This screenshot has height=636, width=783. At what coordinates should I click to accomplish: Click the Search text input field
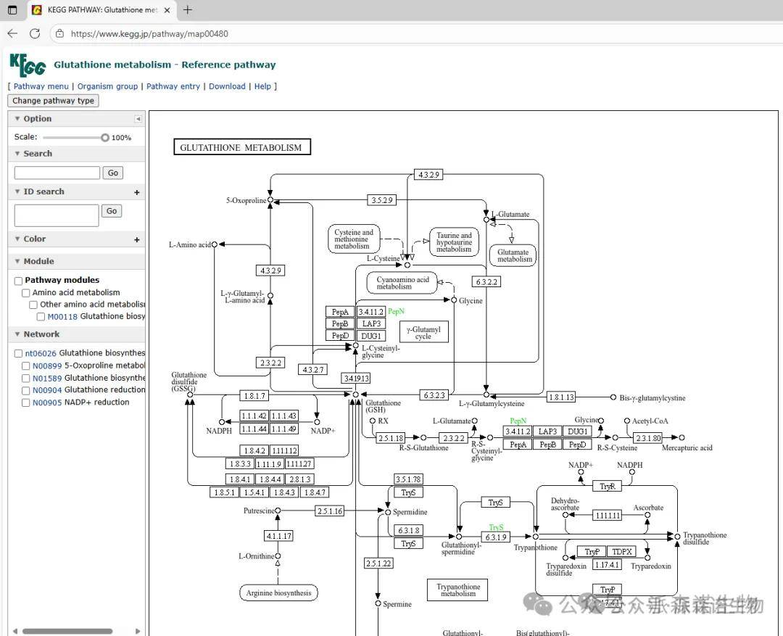[x=57, y=173]
